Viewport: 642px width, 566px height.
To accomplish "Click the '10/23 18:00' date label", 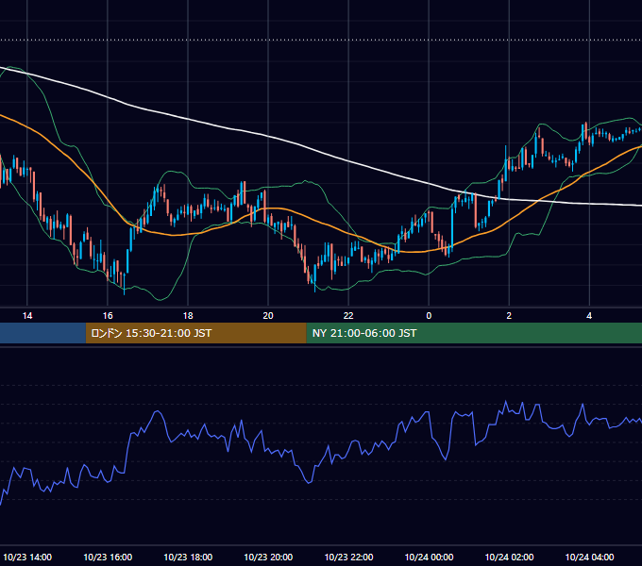I will coord(188,557).
